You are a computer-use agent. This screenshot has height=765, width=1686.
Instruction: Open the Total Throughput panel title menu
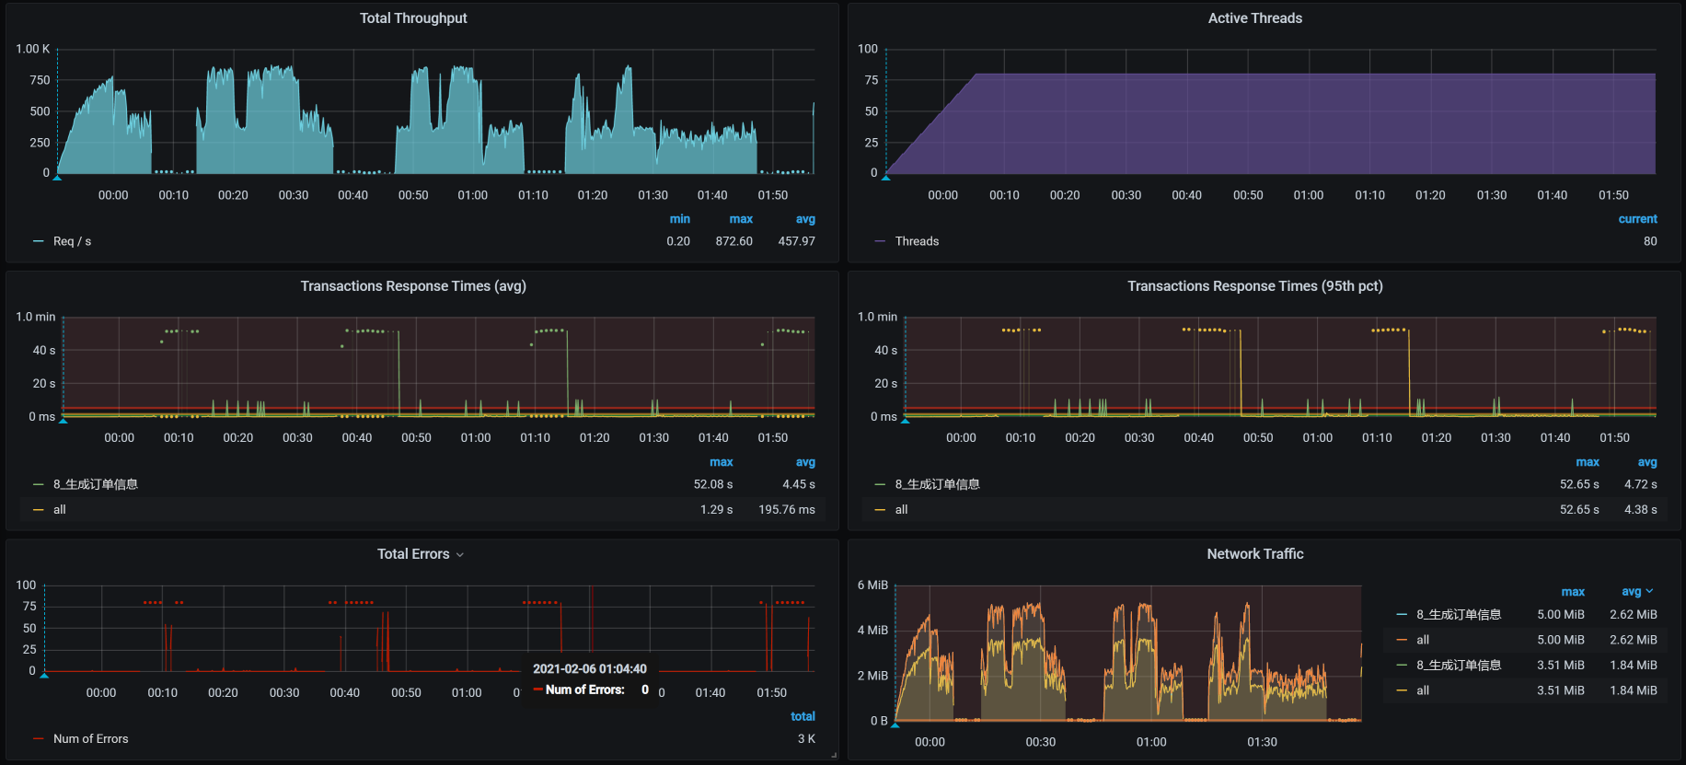click(413, 18)
